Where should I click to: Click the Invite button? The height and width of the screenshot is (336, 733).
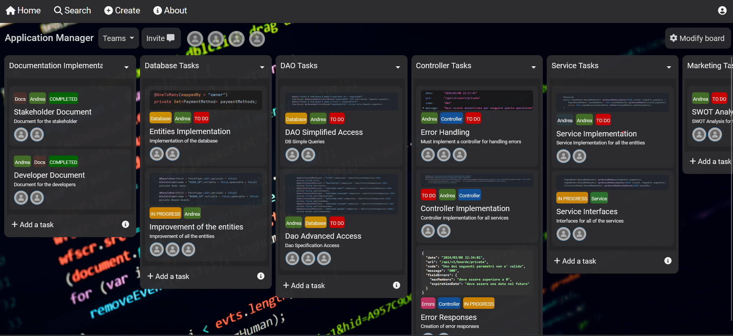[x=161, y=38]
